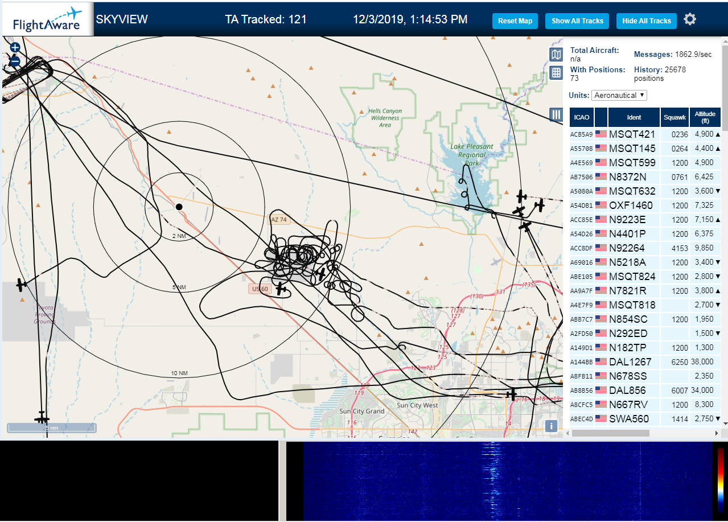This screenshot has height=522, width=728.
Task: Click Hide All Tracks button
Action: click(647, 21)
